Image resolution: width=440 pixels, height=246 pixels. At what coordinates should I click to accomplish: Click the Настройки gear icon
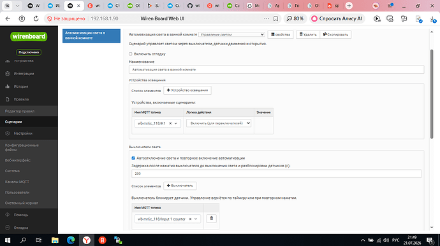8,133
